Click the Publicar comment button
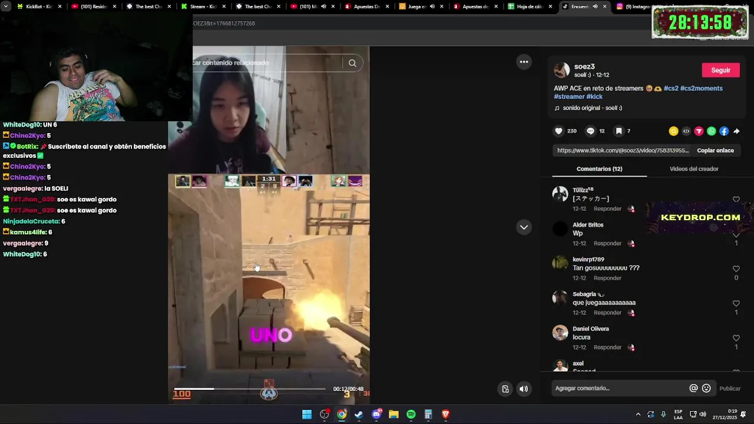The height and width of the screenshot is (424, 754). 730,388
